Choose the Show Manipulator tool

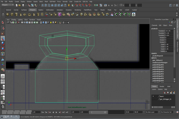click(3, 64)
